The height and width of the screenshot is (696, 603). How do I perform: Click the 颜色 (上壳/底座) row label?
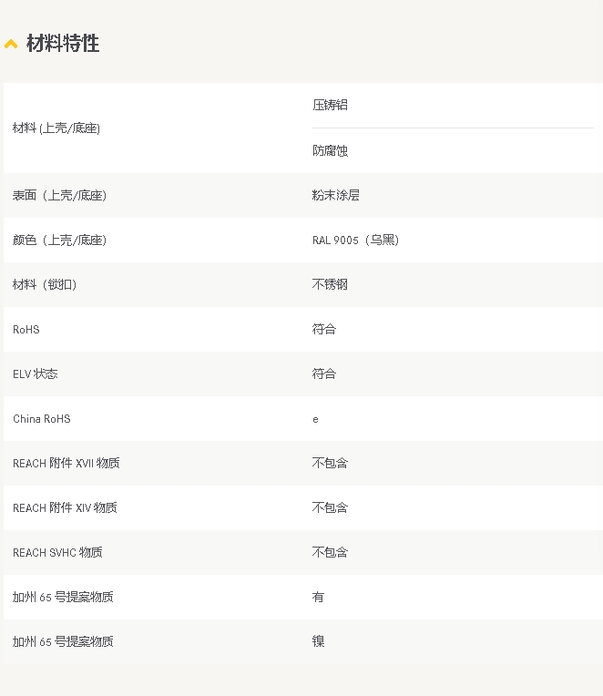pyautogui.click(x=60, y=241)
